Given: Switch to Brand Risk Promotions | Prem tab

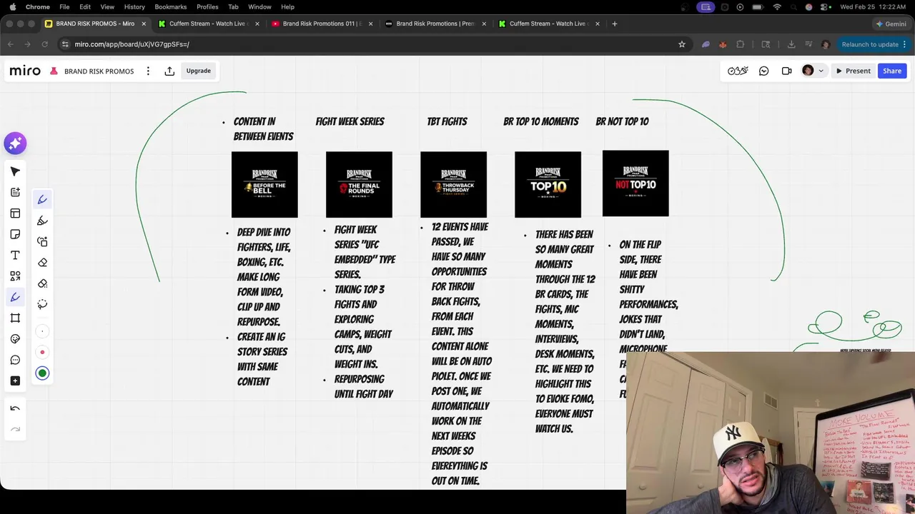Looking at the screenshot, I should pyautogui.click(x=436, y=24).
